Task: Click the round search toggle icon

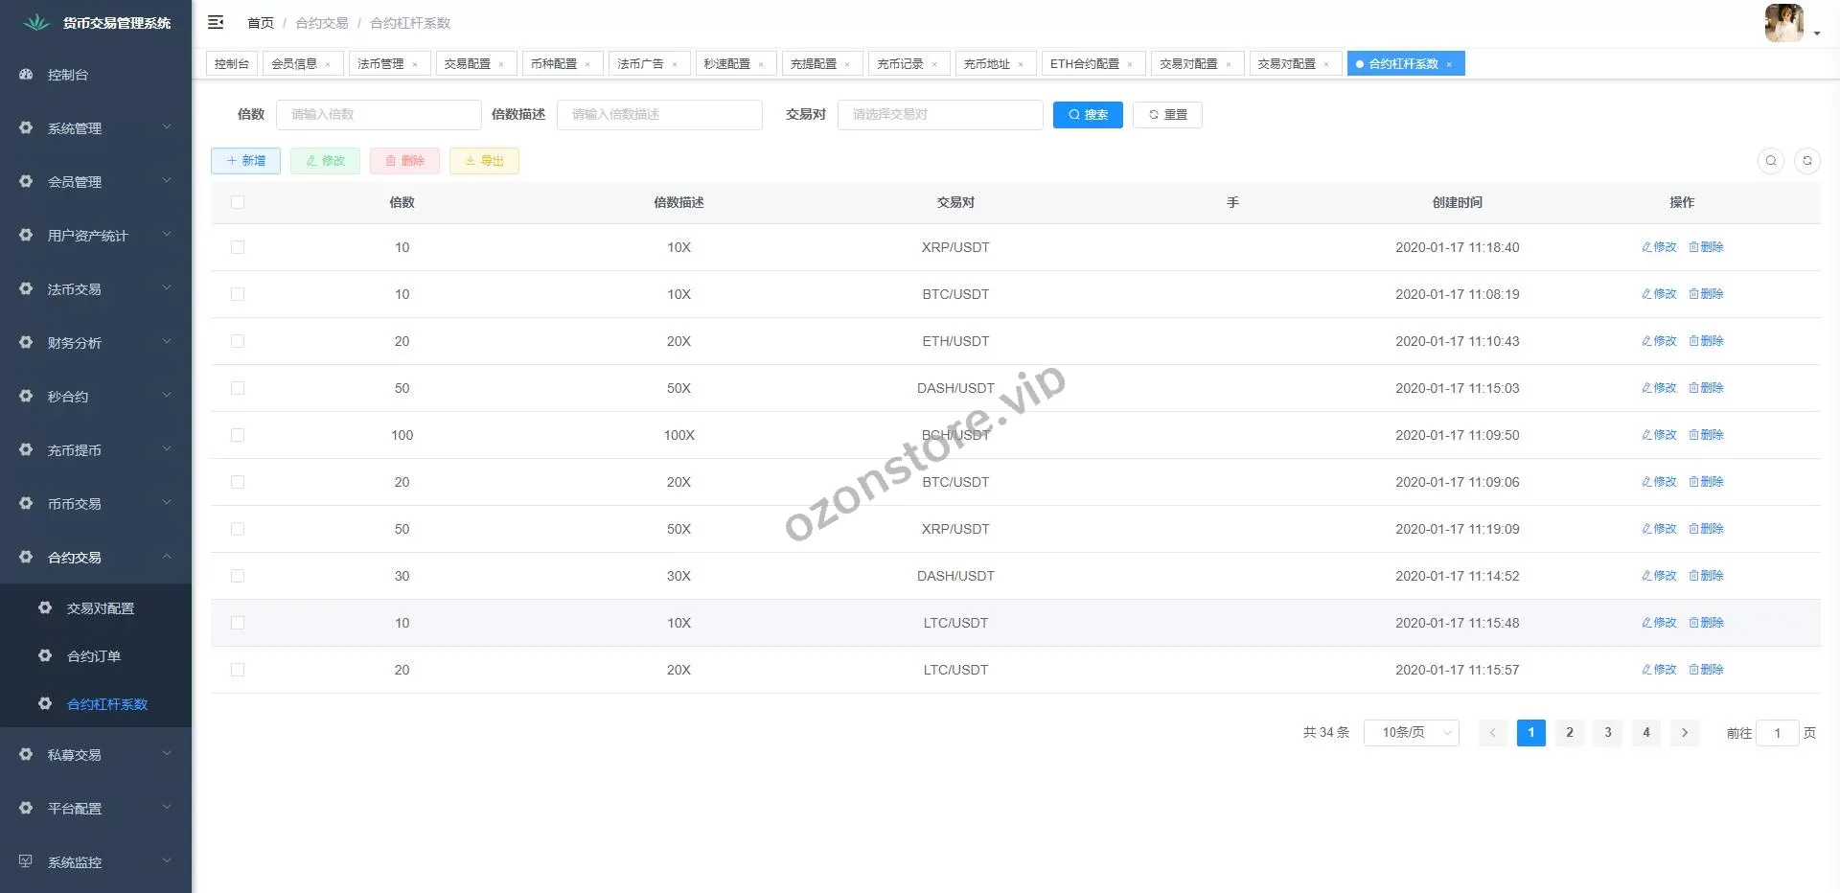Action: coord(1770,161)
